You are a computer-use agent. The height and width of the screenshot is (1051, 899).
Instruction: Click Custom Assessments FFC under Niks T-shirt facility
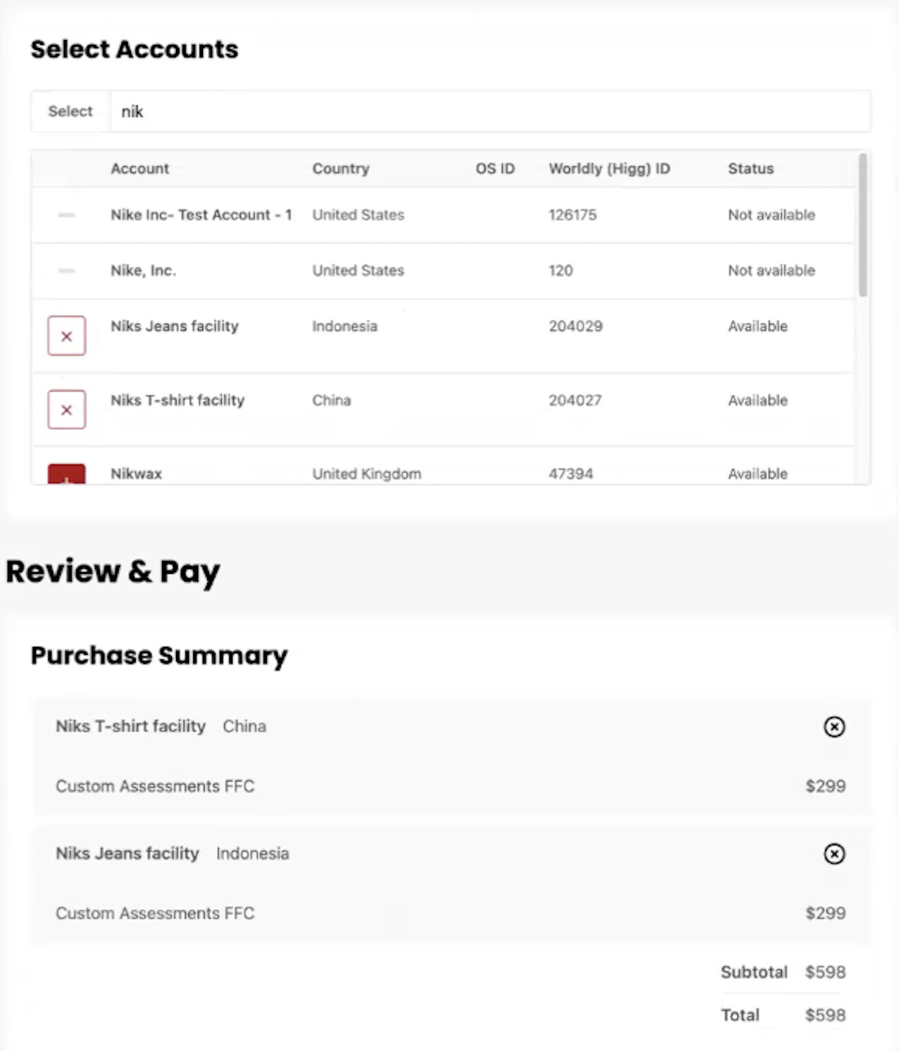pyautogui.click(x=155, y=786)
